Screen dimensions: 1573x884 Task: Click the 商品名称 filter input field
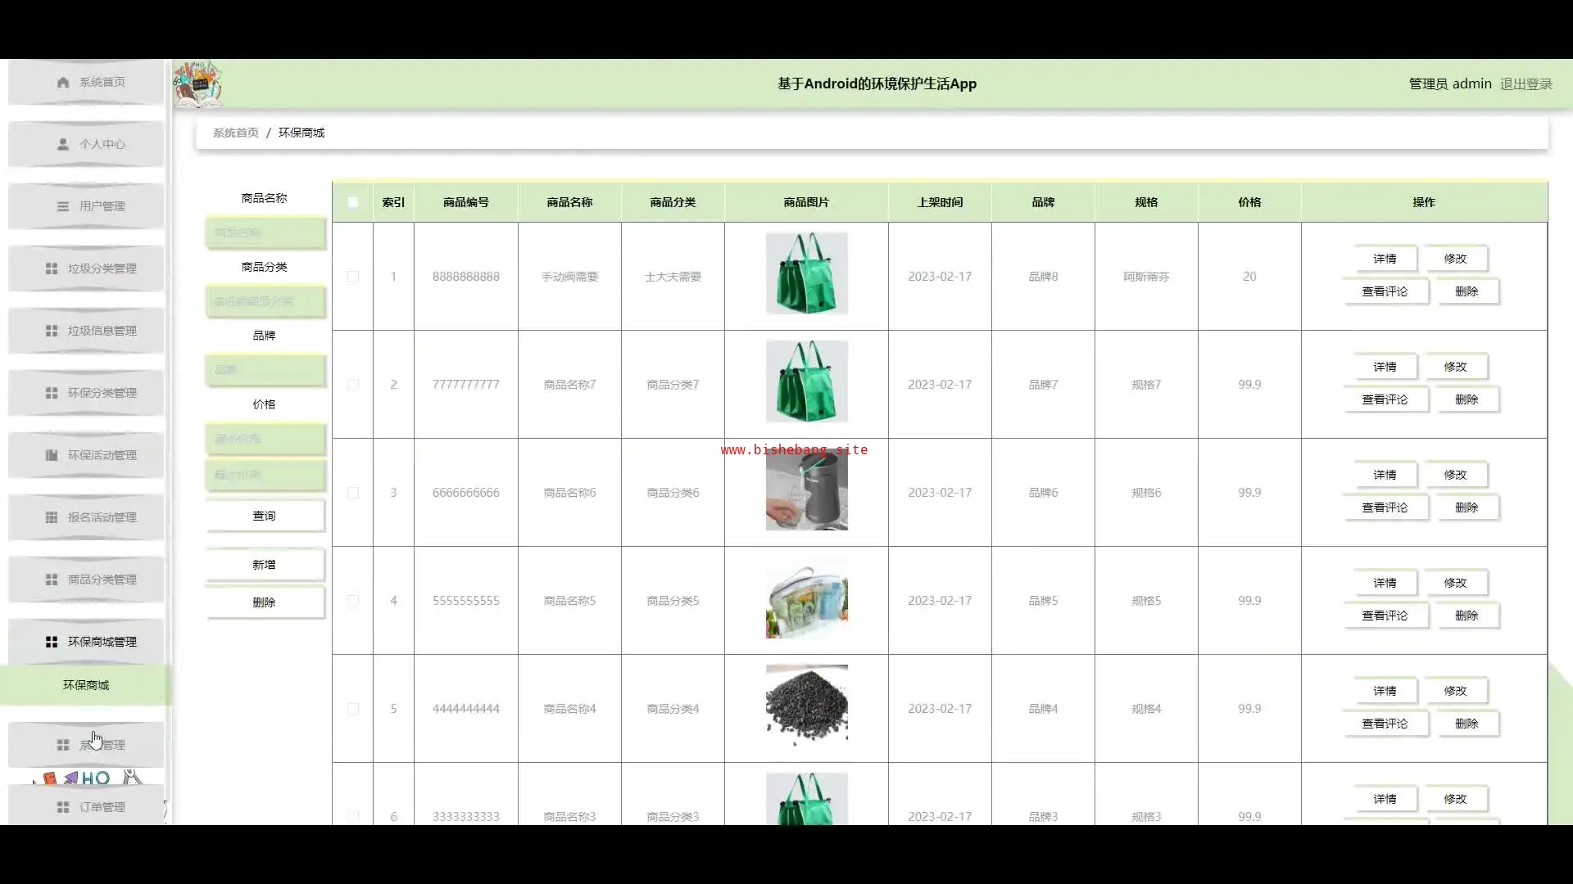(x=265, y=232)
